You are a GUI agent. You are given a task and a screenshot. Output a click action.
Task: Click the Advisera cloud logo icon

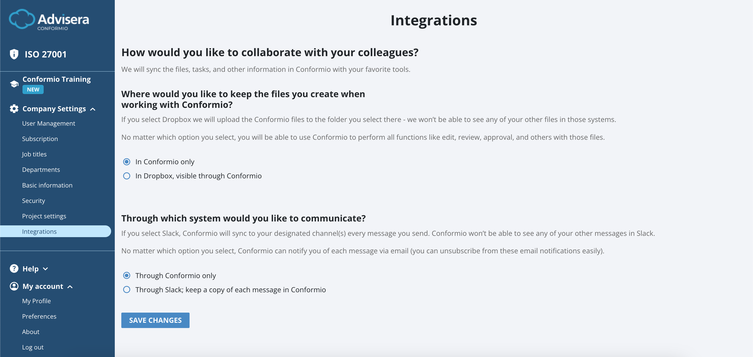[22, 19]
